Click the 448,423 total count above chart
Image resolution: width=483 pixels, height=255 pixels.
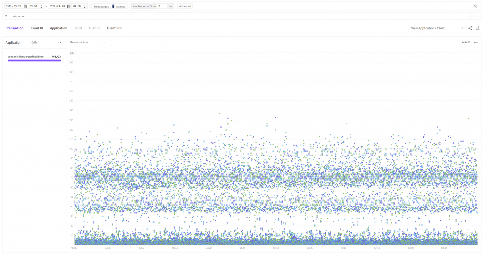[x=466, y=42]
